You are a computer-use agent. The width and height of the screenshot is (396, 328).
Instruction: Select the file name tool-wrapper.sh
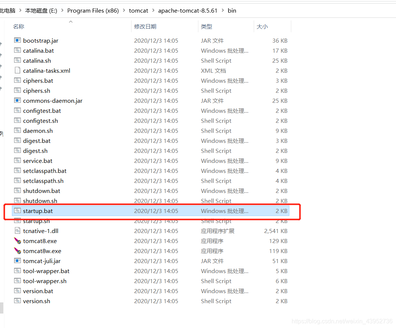[x=45, y=281]
